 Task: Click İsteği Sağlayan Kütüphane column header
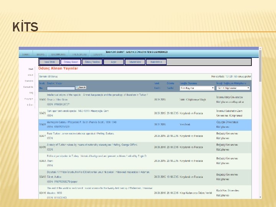pos(231,83)
